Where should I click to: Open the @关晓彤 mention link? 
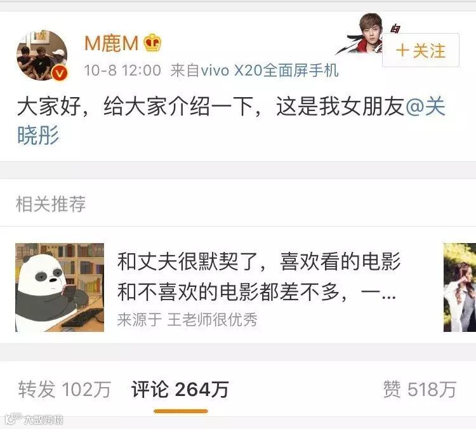[231, 121]
